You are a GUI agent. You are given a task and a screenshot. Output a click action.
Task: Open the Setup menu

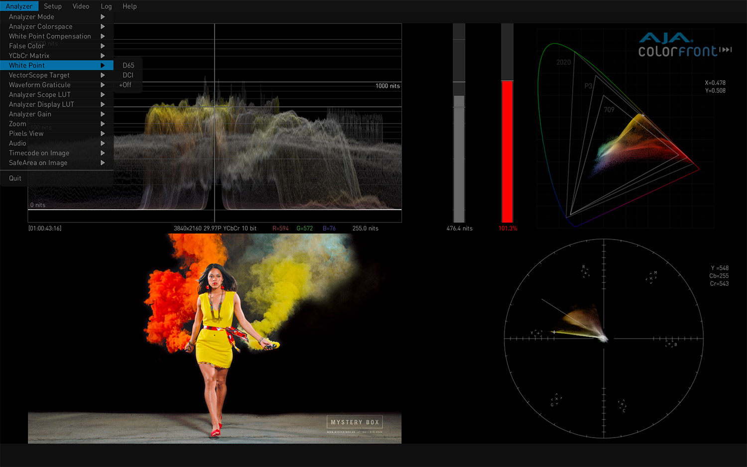coord(52,6)
